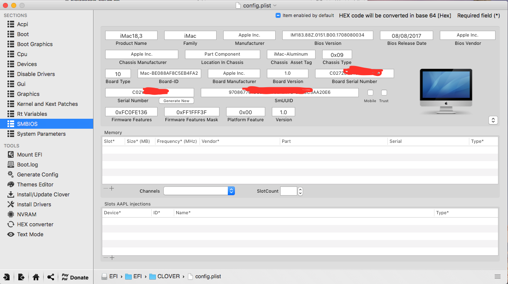
Task: Click the Chassis Type field 0x09
Action: point(337,55)
